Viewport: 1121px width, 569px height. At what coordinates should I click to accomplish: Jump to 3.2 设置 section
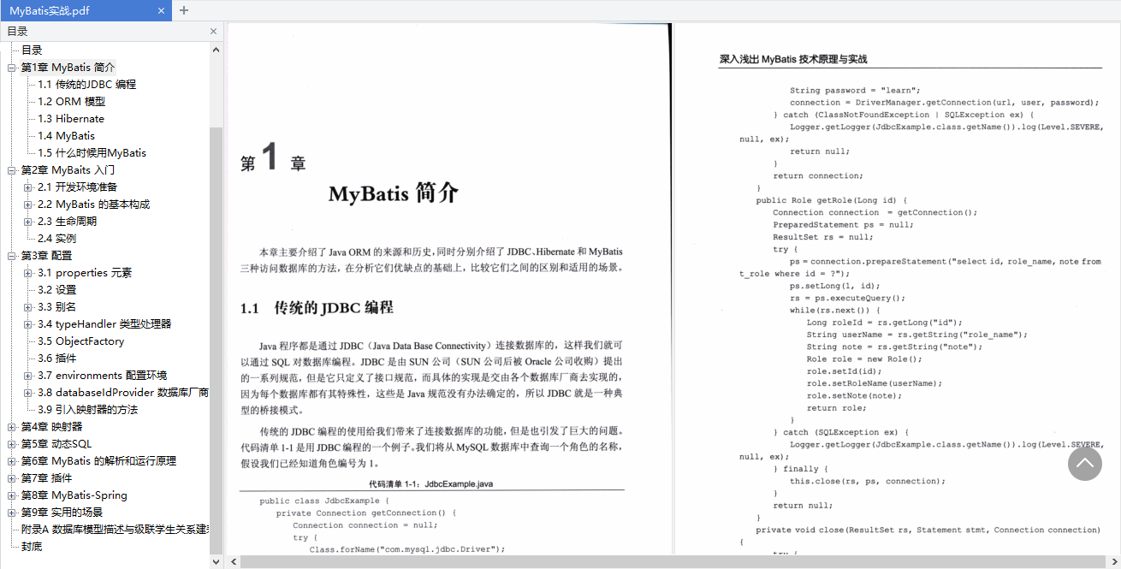pyautogui.click(x=56, y=290)
